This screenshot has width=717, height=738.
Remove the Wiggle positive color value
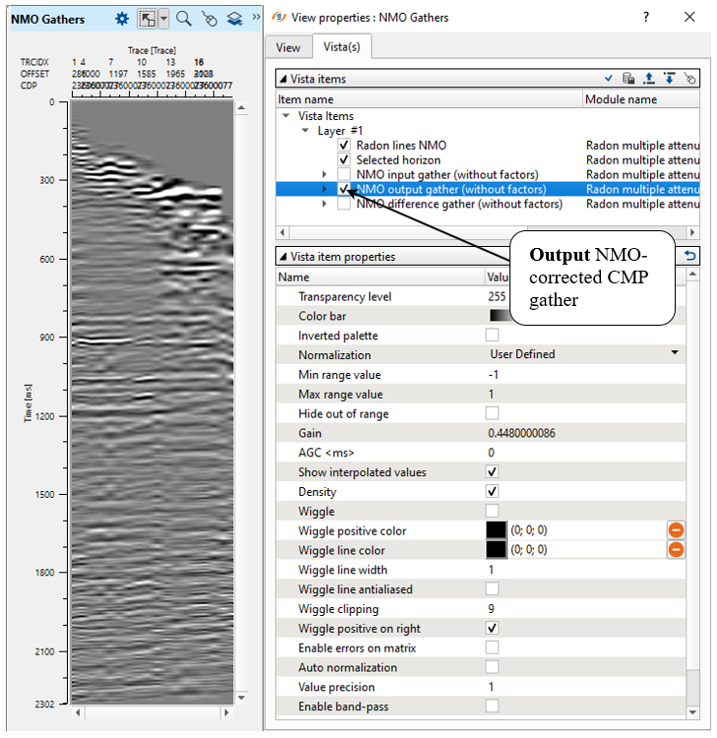[x=677, y=530]
